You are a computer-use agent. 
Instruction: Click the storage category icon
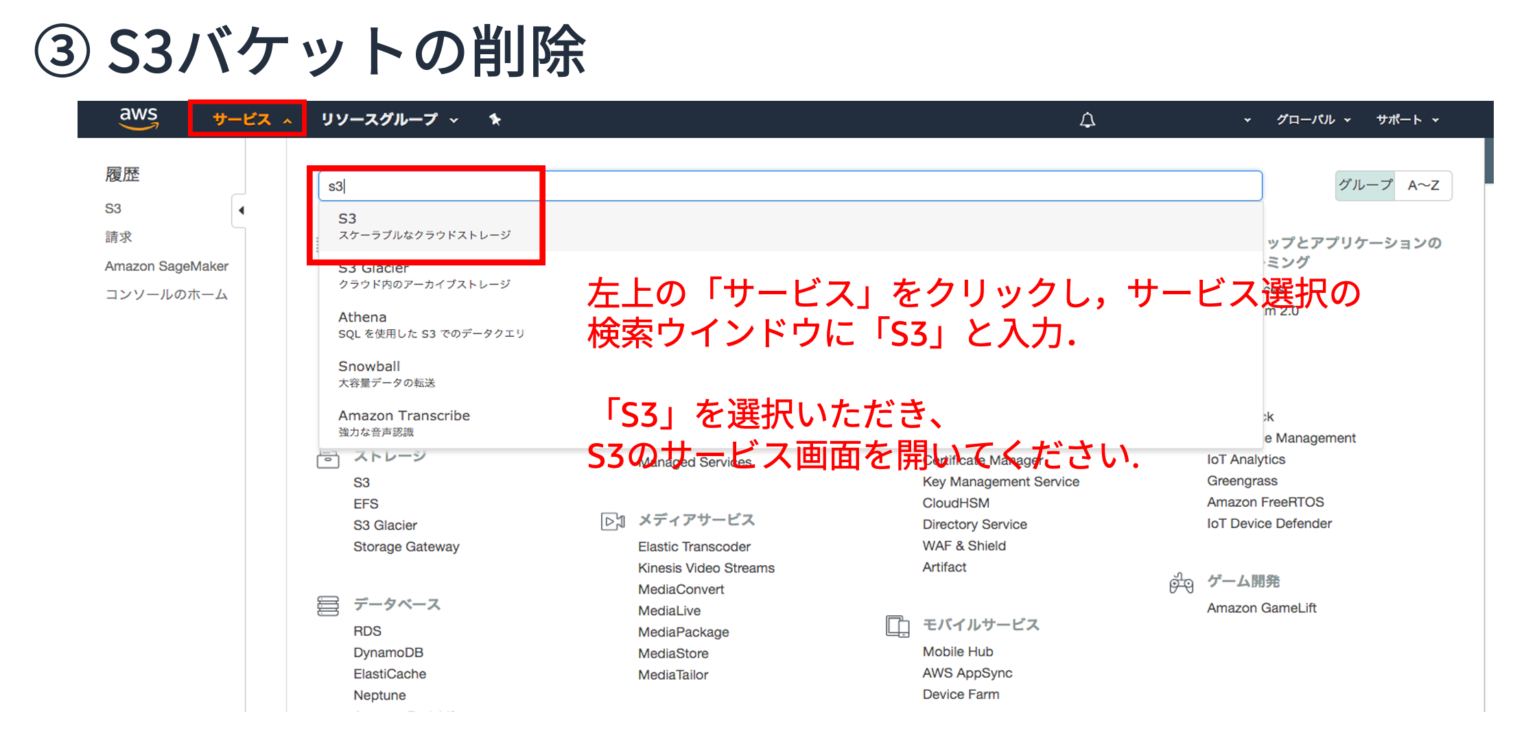pos(328,459)
